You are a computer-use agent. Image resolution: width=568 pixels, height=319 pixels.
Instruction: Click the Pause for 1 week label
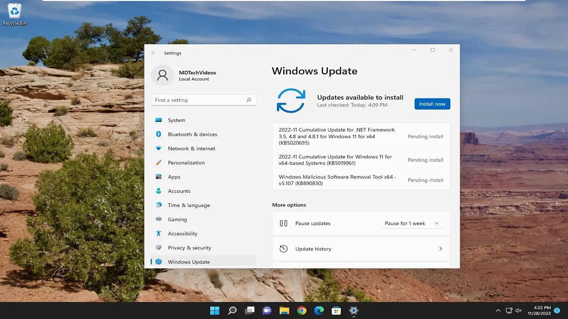[405, 223]
